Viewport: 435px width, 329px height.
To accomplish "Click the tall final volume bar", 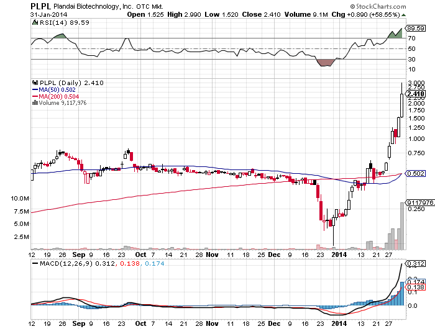I will [x=402, y=226].
